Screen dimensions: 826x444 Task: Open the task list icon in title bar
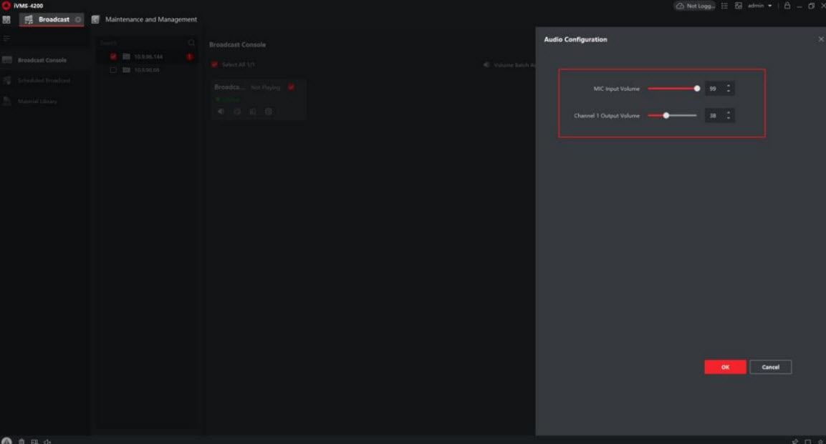coord(724,6)
